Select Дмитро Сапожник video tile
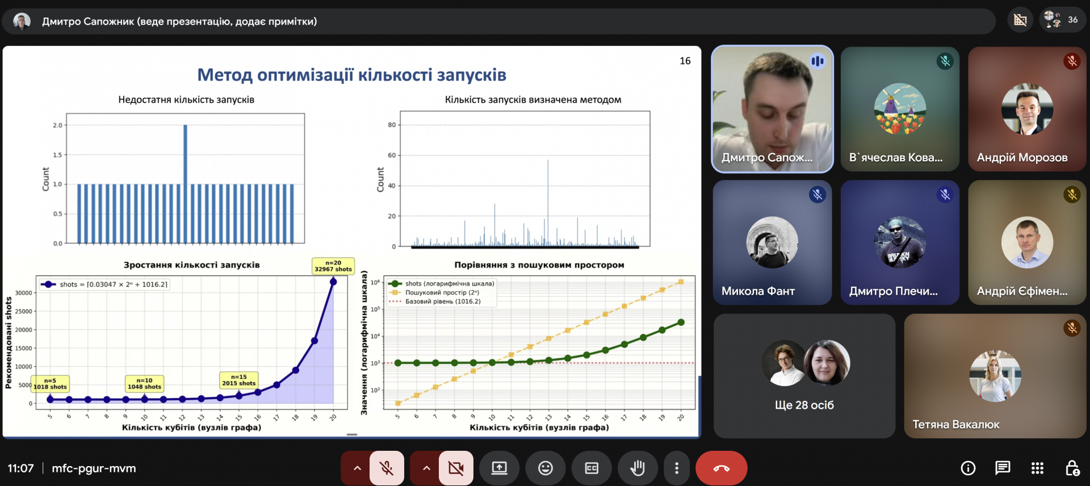 (x=772, y=109)
